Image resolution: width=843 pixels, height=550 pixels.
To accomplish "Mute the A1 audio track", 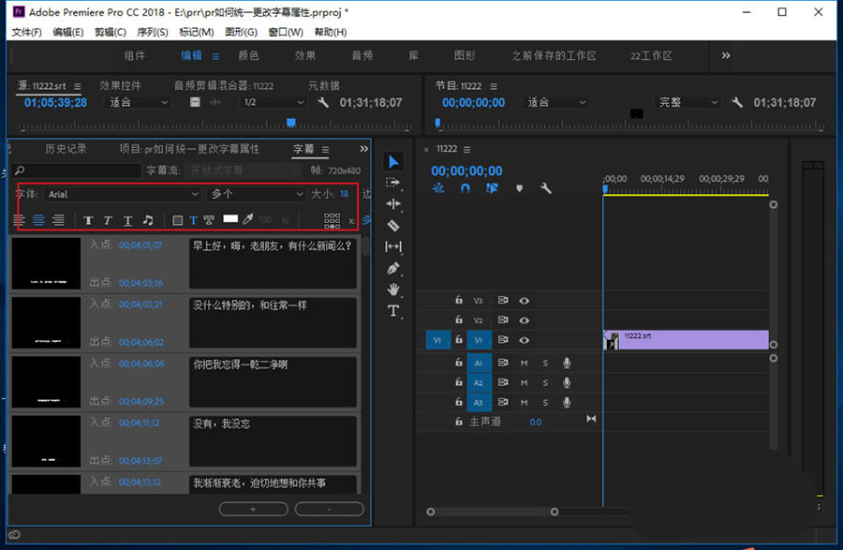I will (525, 363).
